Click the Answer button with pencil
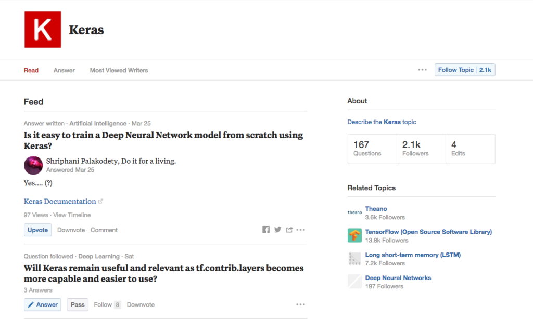 [43, 304]
